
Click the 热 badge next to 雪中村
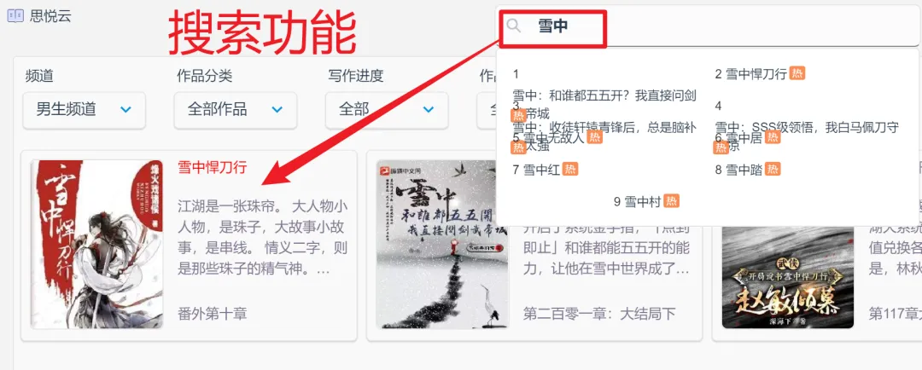672,201
